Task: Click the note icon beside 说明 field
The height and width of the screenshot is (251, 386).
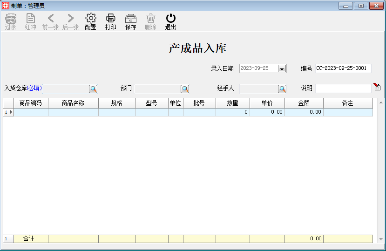Action: click(x=377, y=87)
